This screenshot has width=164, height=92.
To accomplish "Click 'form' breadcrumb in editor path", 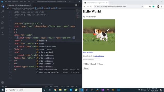I will pyautogui.click(x=45, y=8).
